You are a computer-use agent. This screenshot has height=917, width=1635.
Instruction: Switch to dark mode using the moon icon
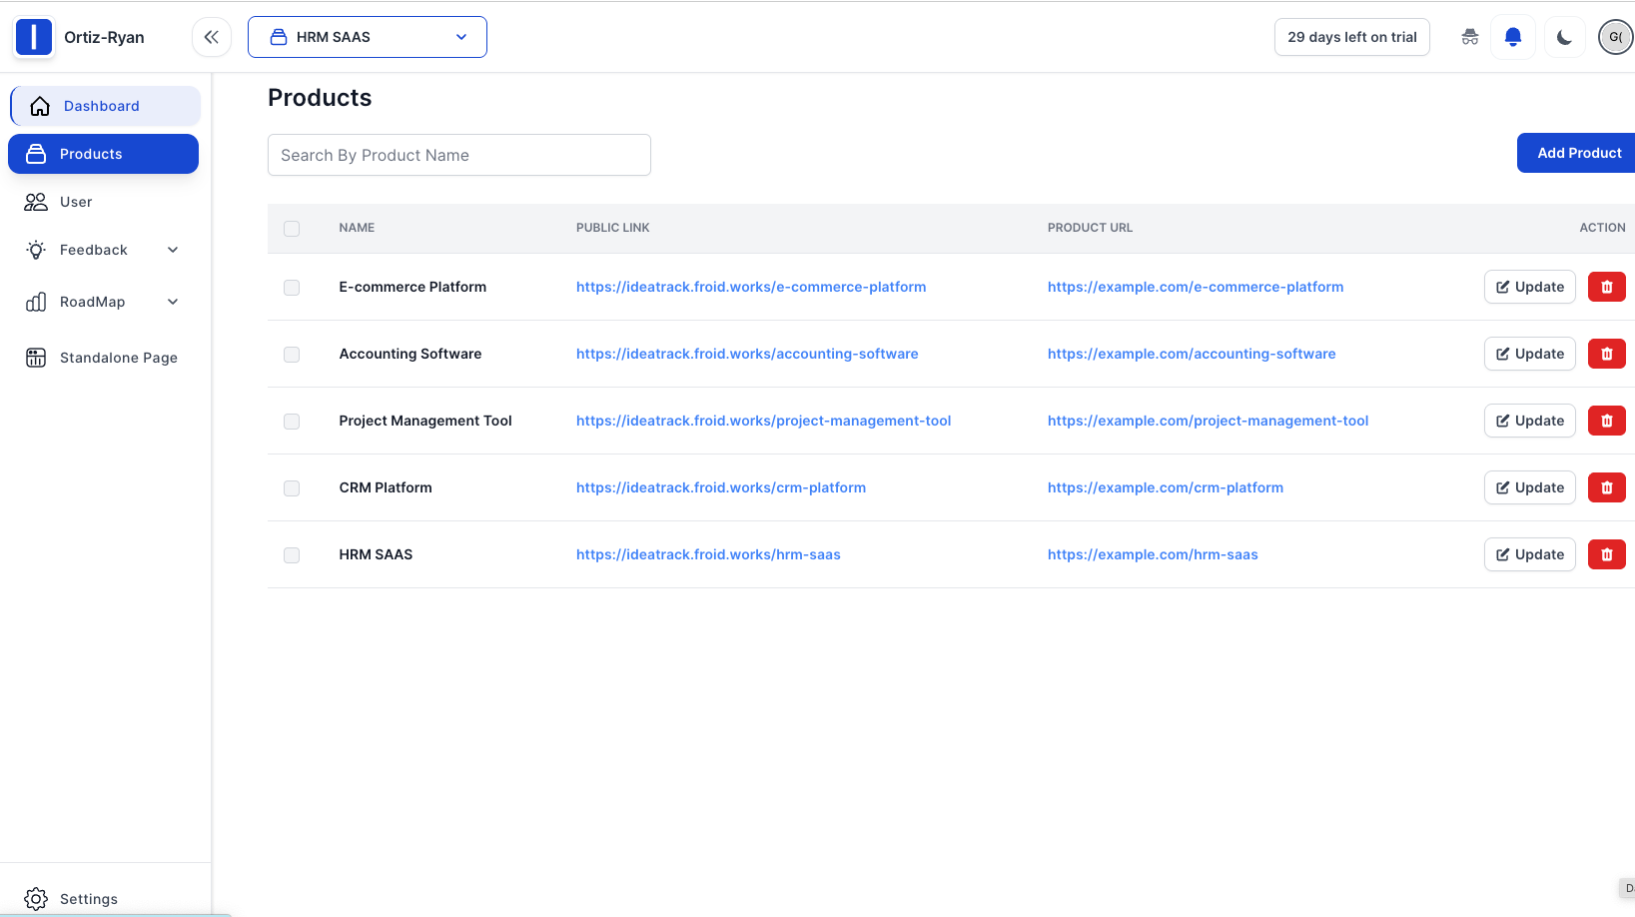1564,37
